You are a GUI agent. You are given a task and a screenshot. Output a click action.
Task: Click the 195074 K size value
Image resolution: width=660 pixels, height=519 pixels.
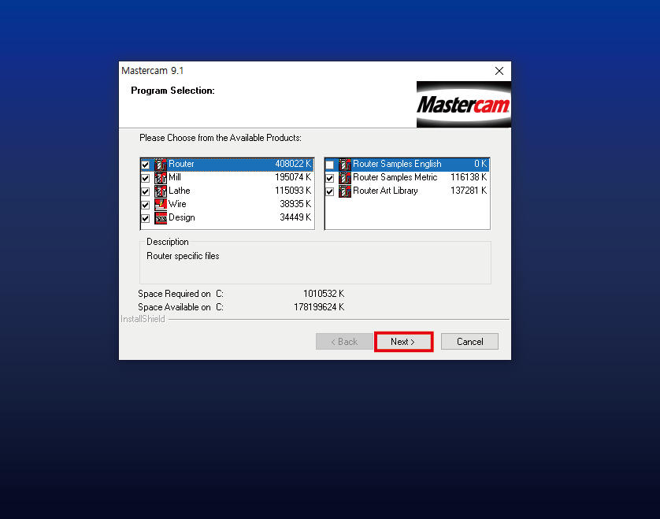(x=293, y=177)
